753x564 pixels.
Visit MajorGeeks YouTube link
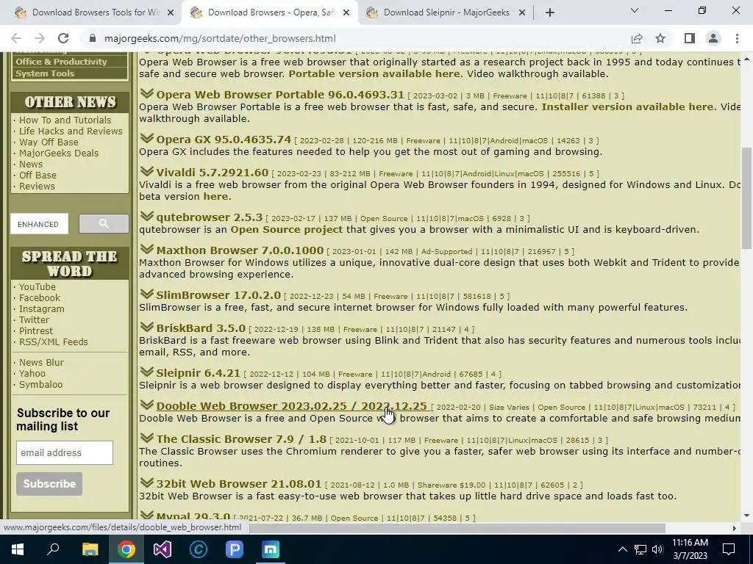38,287
